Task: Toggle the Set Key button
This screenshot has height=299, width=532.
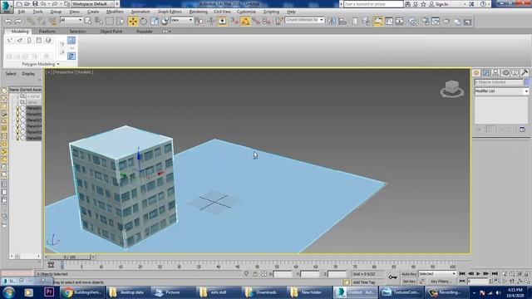Action: click(409, 282)
